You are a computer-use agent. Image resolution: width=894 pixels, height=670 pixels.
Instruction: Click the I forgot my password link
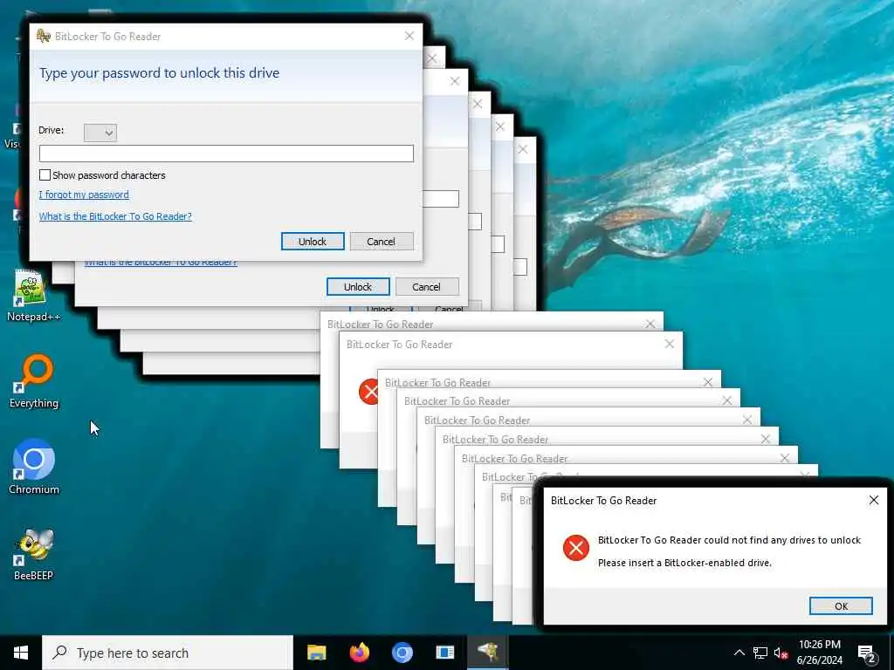coord(84,195)
